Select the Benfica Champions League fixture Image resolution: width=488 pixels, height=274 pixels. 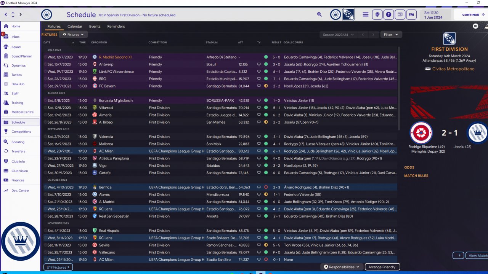pyautogui.click(x=220, y=187)
